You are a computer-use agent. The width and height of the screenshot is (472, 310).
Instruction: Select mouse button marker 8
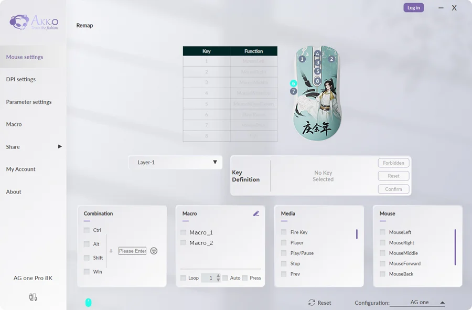[317, 81]
